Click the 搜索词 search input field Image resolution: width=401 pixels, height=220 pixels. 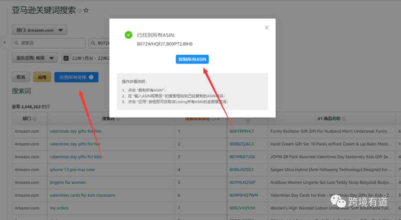(x=49, y=43)
